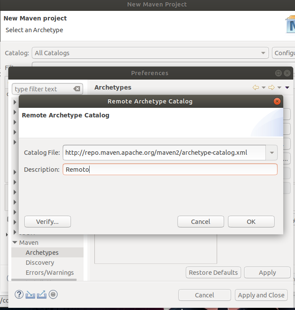Click the Catalog File URL field
295x310 pixels.
pos(164,153)
